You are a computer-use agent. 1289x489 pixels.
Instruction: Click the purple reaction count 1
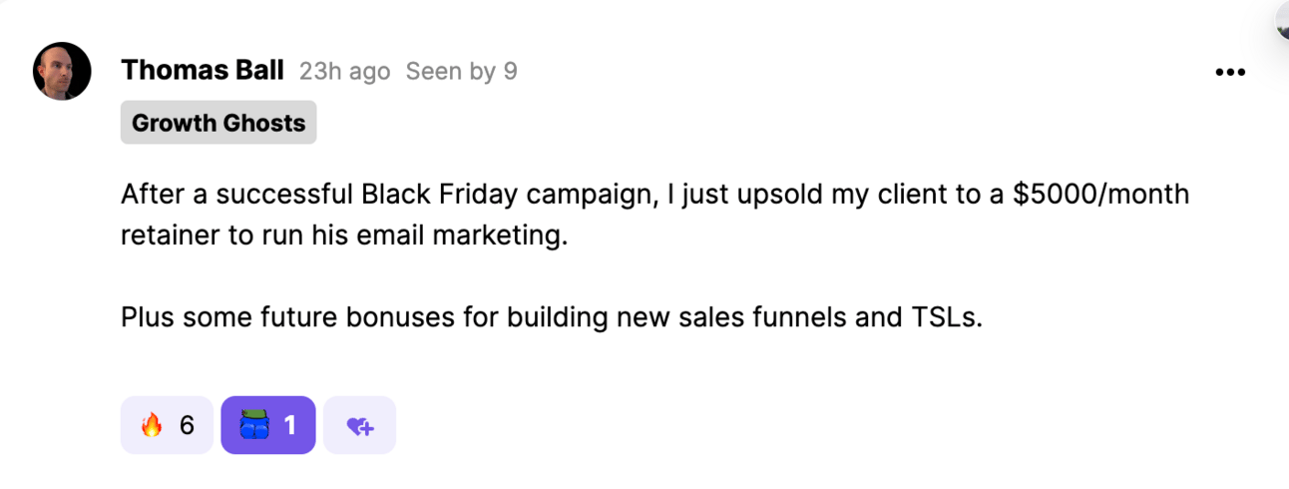tap(290, 426)
